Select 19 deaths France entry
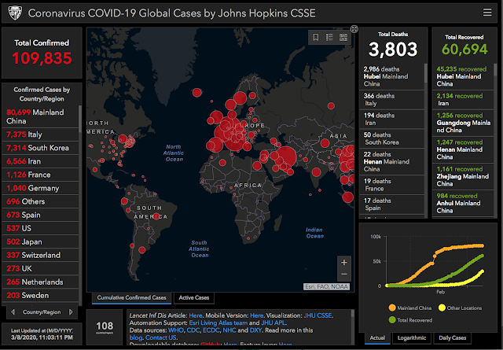503x350 pixels. [392, 185]
